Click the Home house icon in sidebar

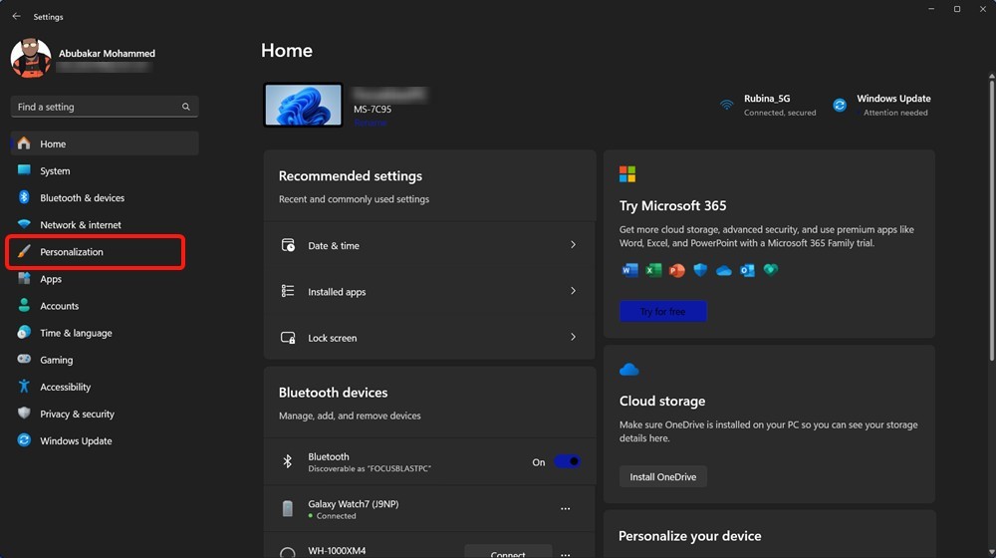[x=24, y=143]
